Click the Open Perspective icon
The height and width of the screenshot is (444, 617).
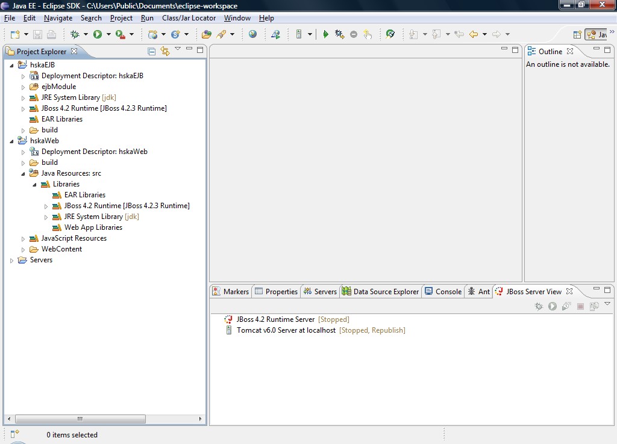point(577,34)
